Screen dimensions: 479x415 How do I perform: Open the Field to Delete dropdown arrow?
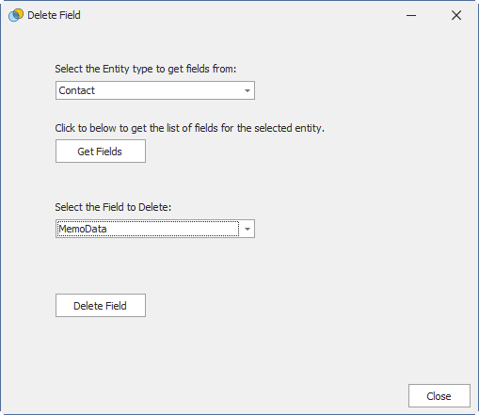247,229
